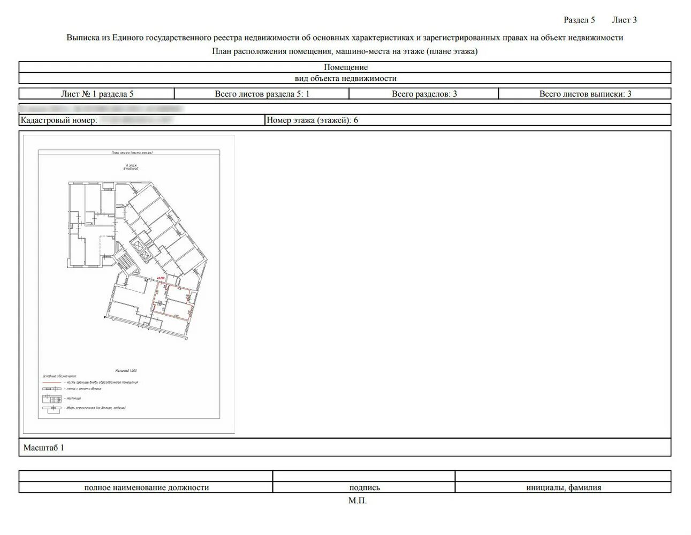
Task: Click the 'Кадастровый номер:' label
Action: (59, 120)
